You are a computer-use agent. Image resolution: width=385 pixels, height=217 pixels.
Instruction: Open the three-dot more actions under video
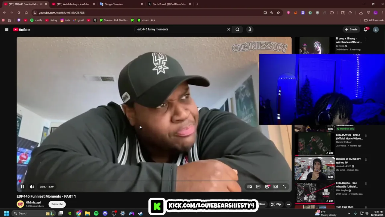point(288,204)
